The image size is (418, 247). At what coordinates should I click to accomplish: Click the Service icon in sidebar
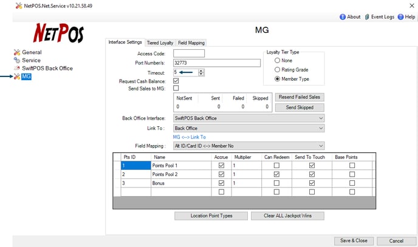[16, 60]
